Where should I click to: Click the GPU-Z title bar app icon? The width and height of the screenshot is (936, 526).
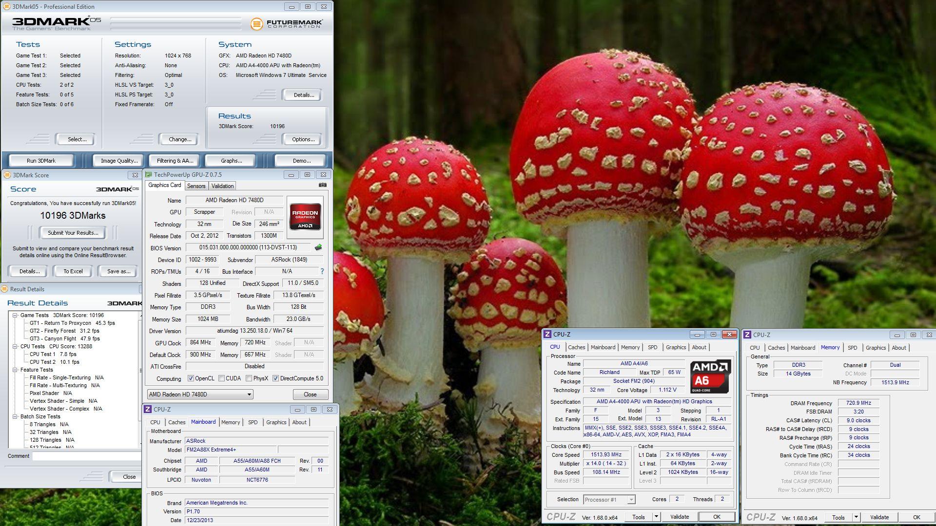149,174
